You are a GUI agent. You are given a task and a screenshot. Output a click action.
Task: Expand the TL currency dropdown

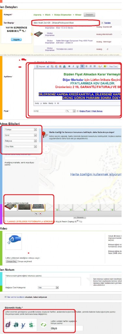coord(71,111)
